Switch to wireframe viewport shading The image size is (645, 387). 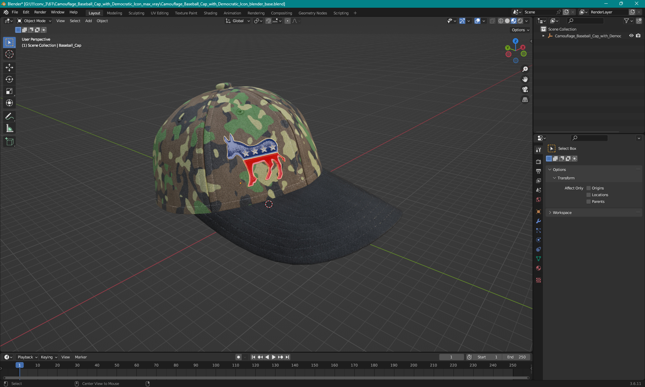501,21
